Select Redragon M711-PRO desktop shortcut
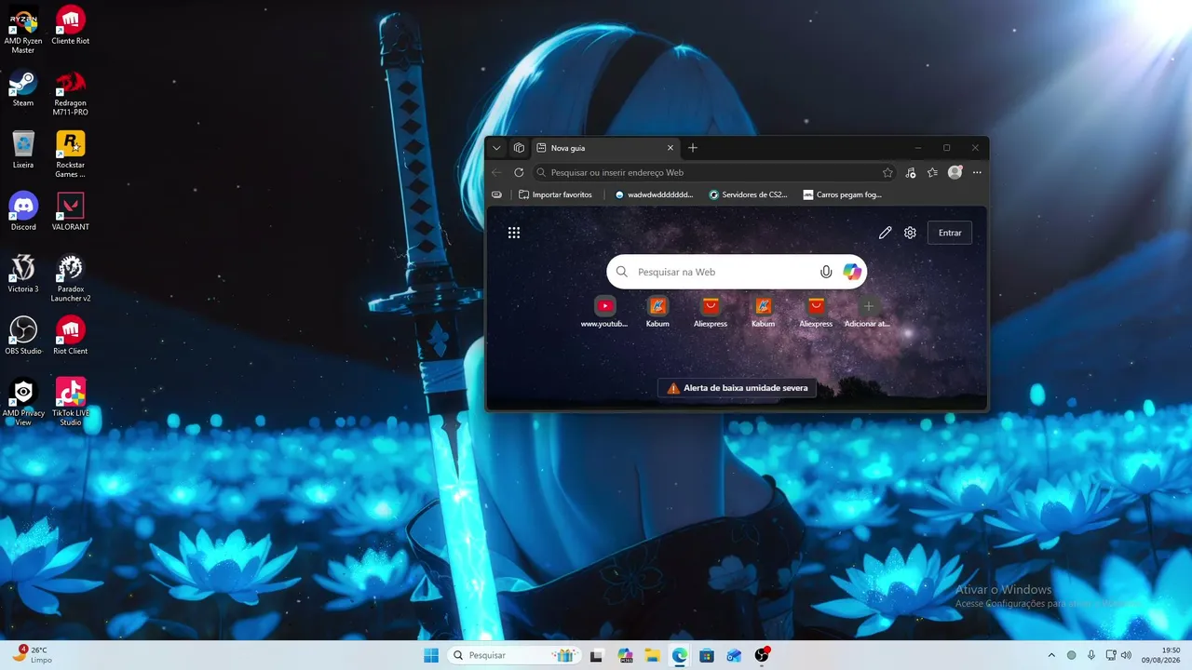Image resolution: width=1192 pixels, height=670 pixels. tap(71, 92)
